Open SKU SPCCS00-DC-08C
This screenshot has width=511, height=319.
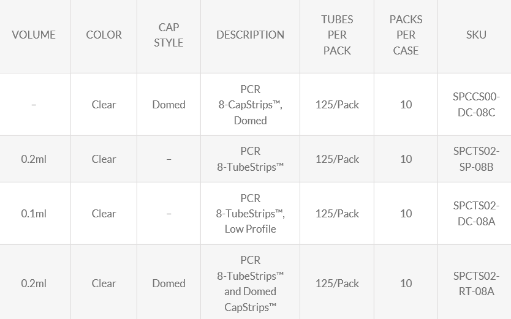(x=476, y=105)
